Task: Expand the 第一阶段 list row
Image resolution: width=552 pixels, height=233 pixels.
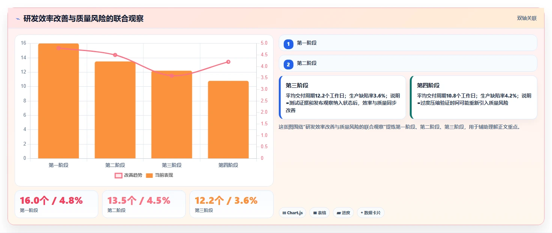Action: tap(408, 43)
